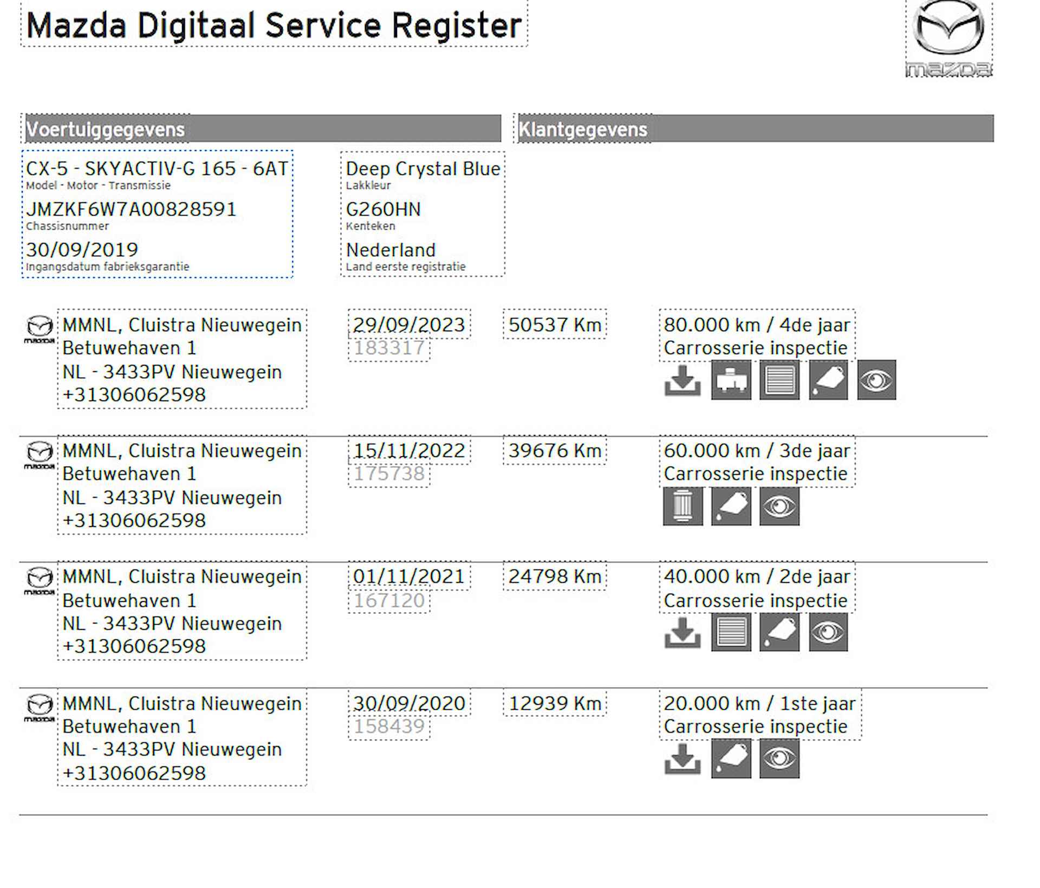Image resolution: width=1040 pixels, height=888 pixels.
Task: Click chassis number JMZKF6W7A00828591
Action: 131,209
